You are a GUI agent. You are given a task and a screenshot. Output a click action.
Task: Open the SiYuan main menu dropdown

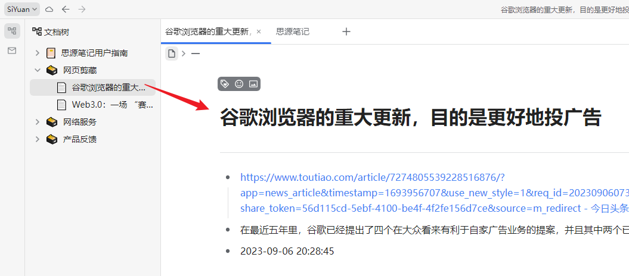pyautogui.click(x=22, y=9)
